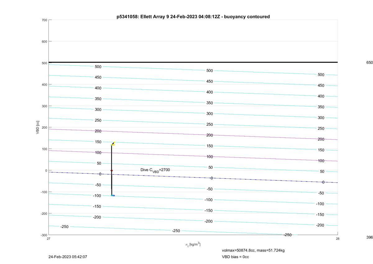Screen dimensions: 373x264
Task: Select the sigma-t [kg/m³] x-axis label
Action: tap(193, 245)
